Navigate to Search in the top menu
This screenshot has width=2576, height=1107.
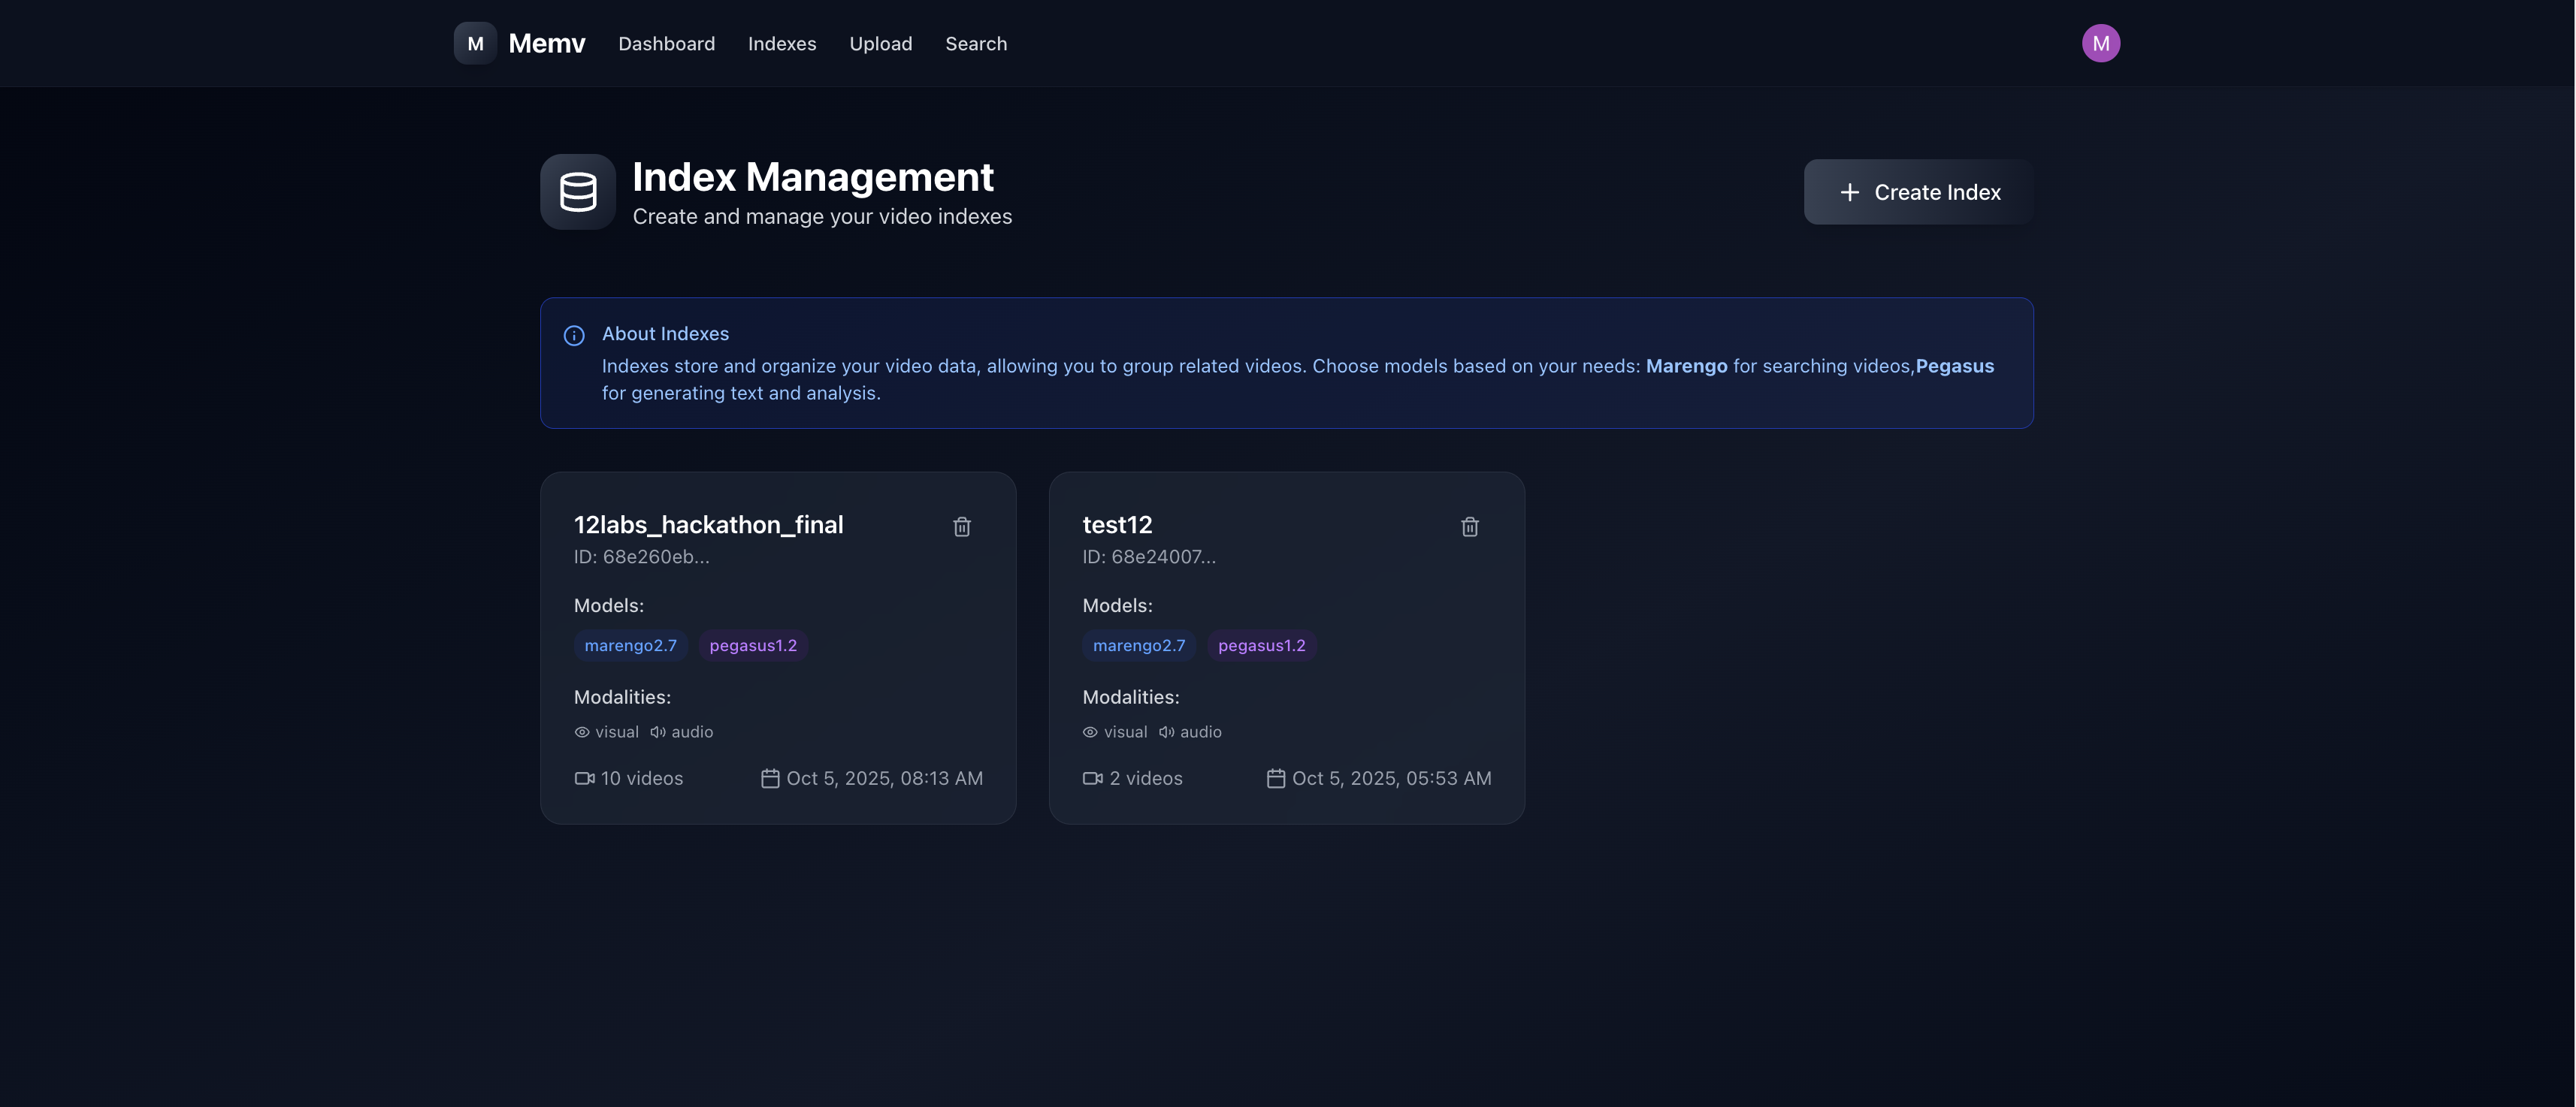tap(975, 44)
